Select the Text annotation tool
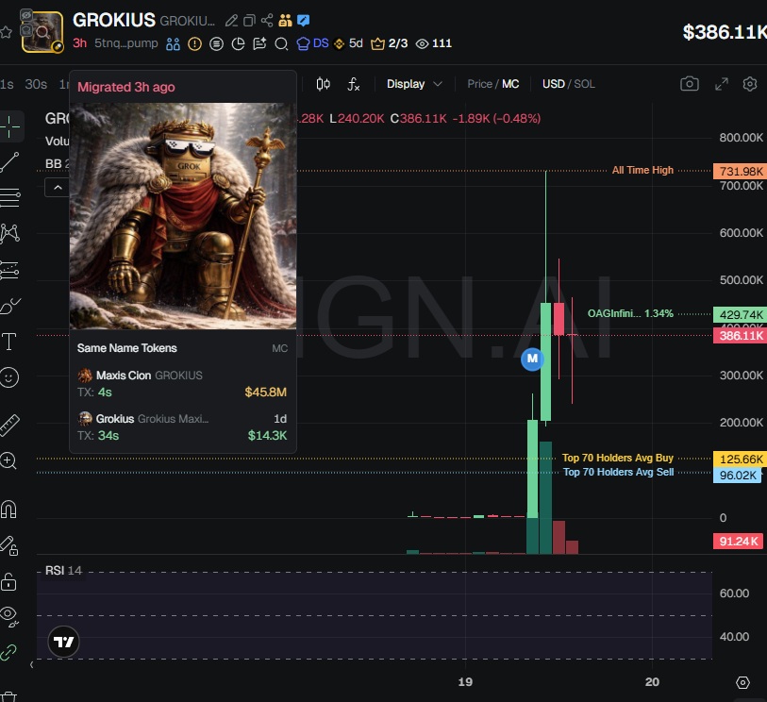Image resolution: width=767 pixels, height=702 pixels. [x=9, y=342]
